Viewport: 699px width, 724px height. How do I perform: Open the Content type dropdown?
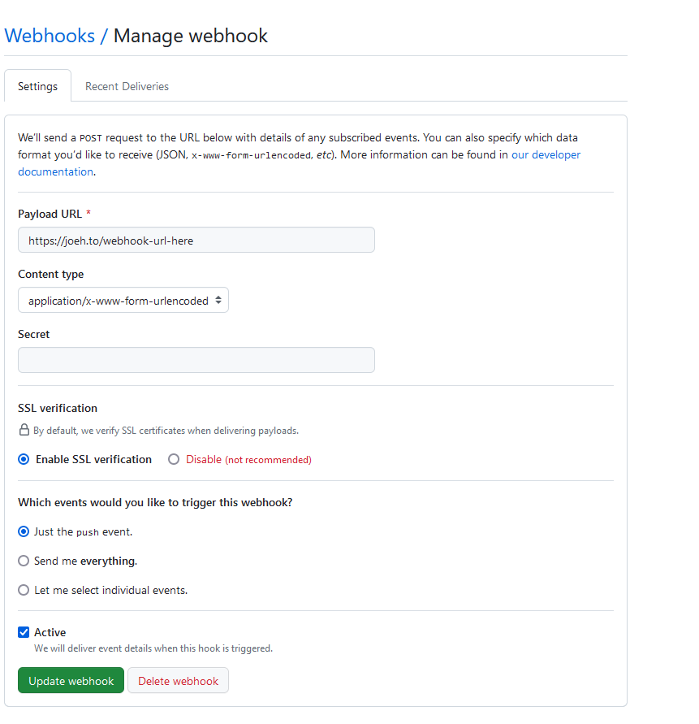pos(123,301)
